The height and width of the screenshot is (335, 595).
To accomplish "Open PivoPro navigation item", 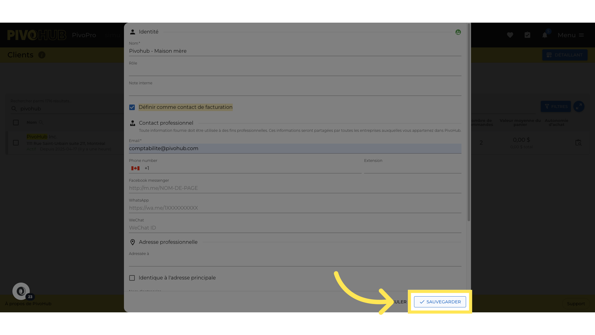I will [x=84, y=35].
